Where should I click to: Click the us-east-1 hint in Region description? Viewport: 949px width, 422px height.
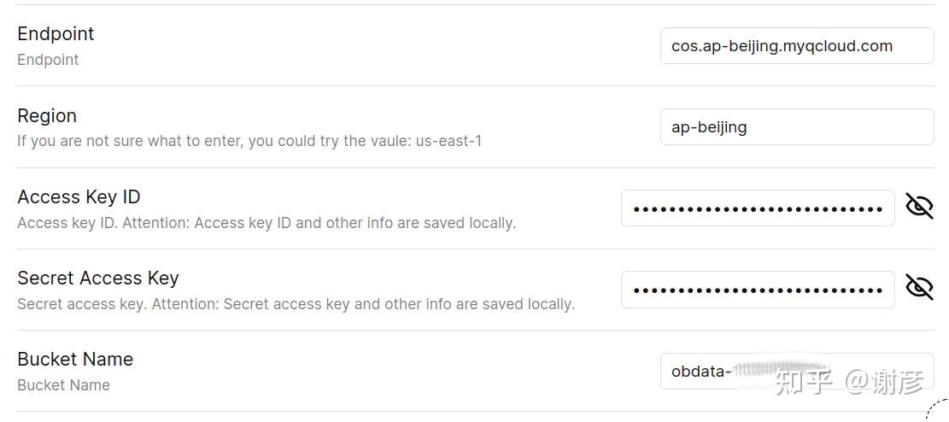[449, 142]
